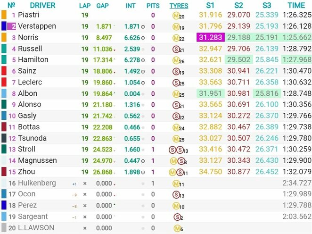Click Norris's purple S1 time 31.283

click(x=210, y=37)
